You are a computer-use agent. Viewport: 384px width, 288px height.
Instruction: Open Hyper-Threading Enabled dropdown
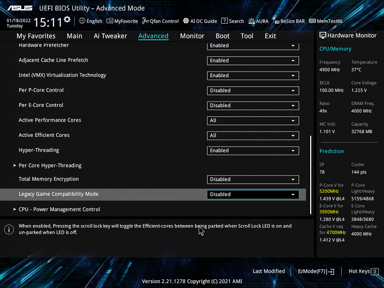pyautogui.click(x=253, y=151)
